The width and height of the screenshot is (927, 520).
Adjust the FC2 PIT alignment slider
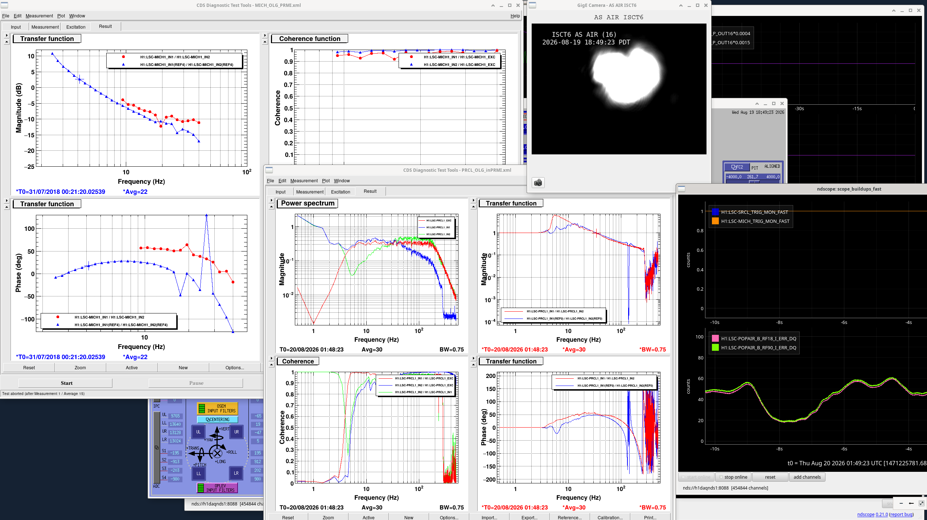[753, 182]
